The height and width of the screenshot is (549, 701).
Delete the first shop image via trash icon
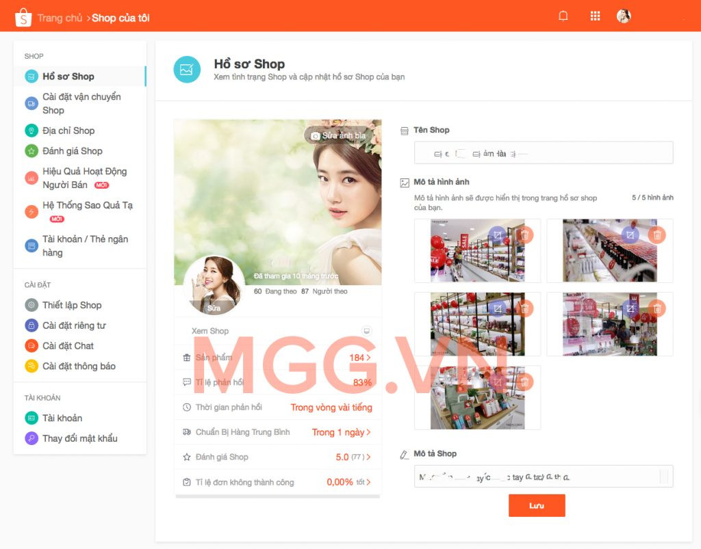point(524,235)
